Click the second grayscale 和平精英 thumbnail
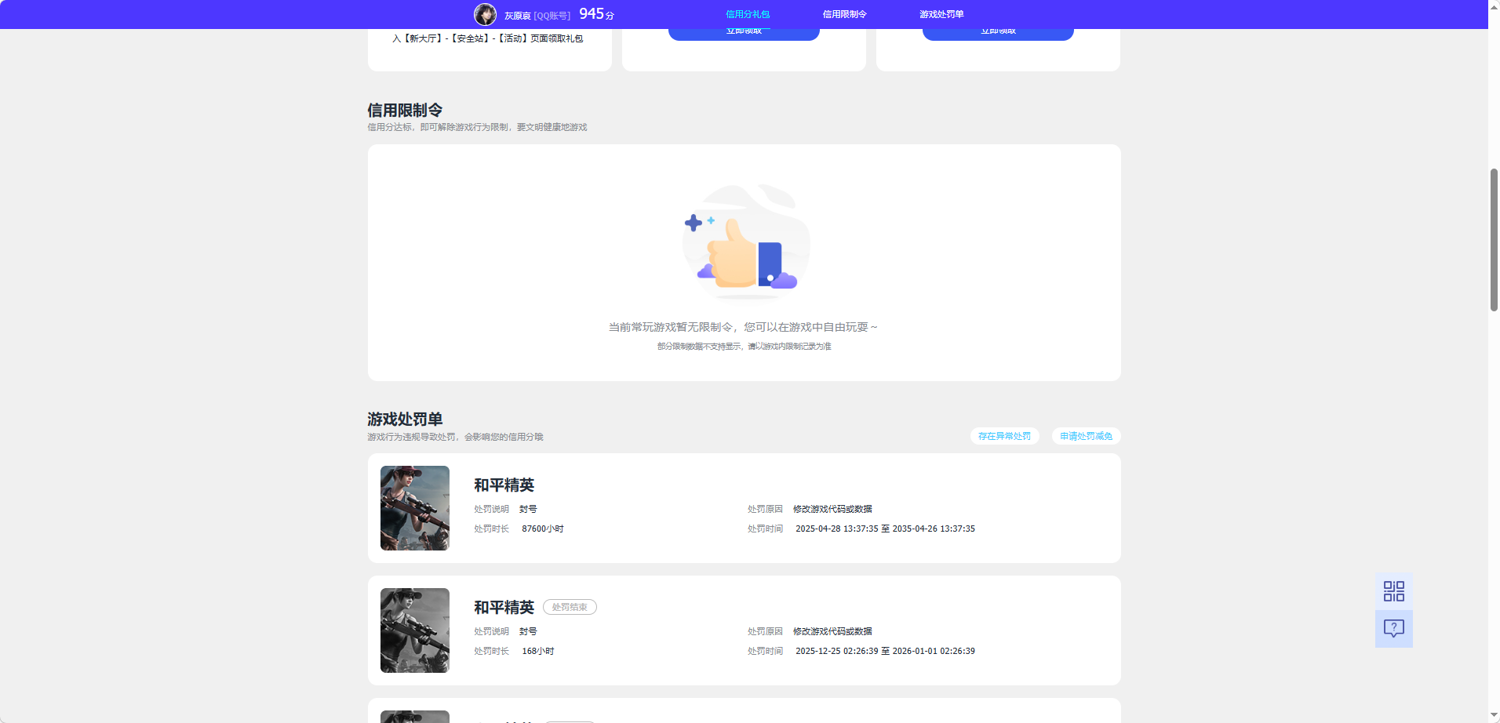1500x723 pixels. coord(415,630)
